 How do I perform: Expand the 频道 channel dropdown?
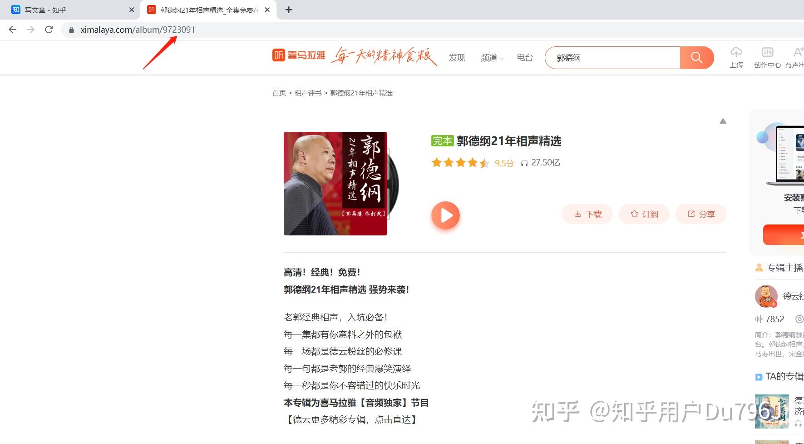point(492,58)
